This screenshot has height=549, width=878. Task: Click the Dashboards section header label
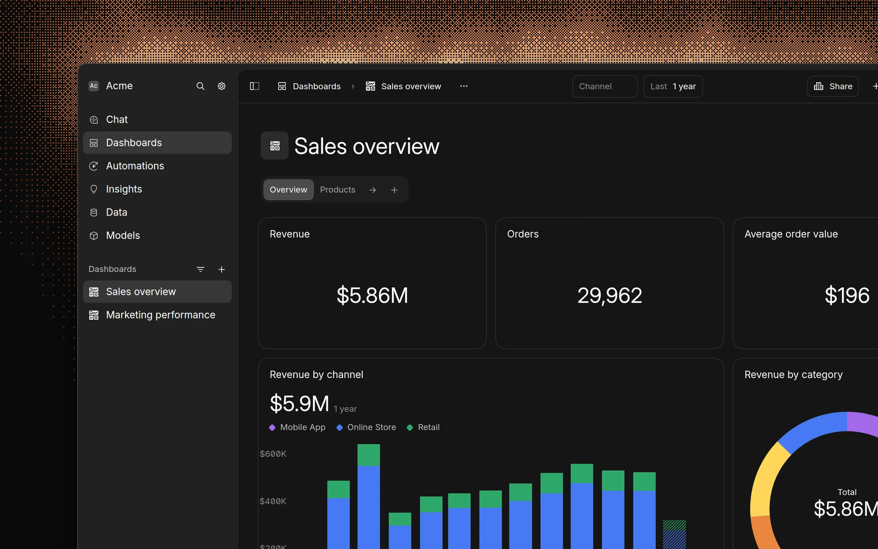112,269
